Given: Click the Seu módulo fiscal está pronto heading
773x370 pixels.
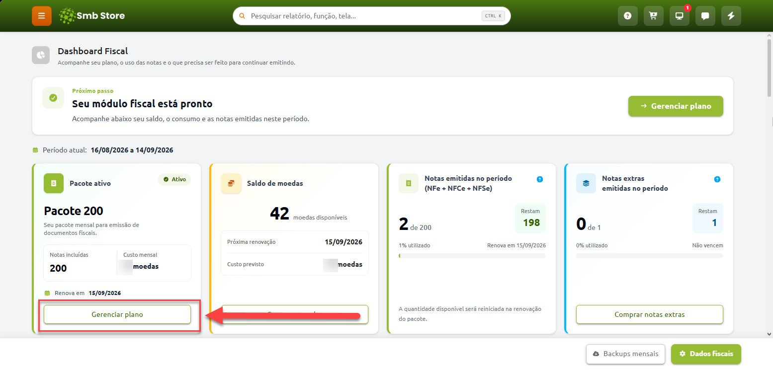Looking at the screenshot, I should (x=142, y=104).
